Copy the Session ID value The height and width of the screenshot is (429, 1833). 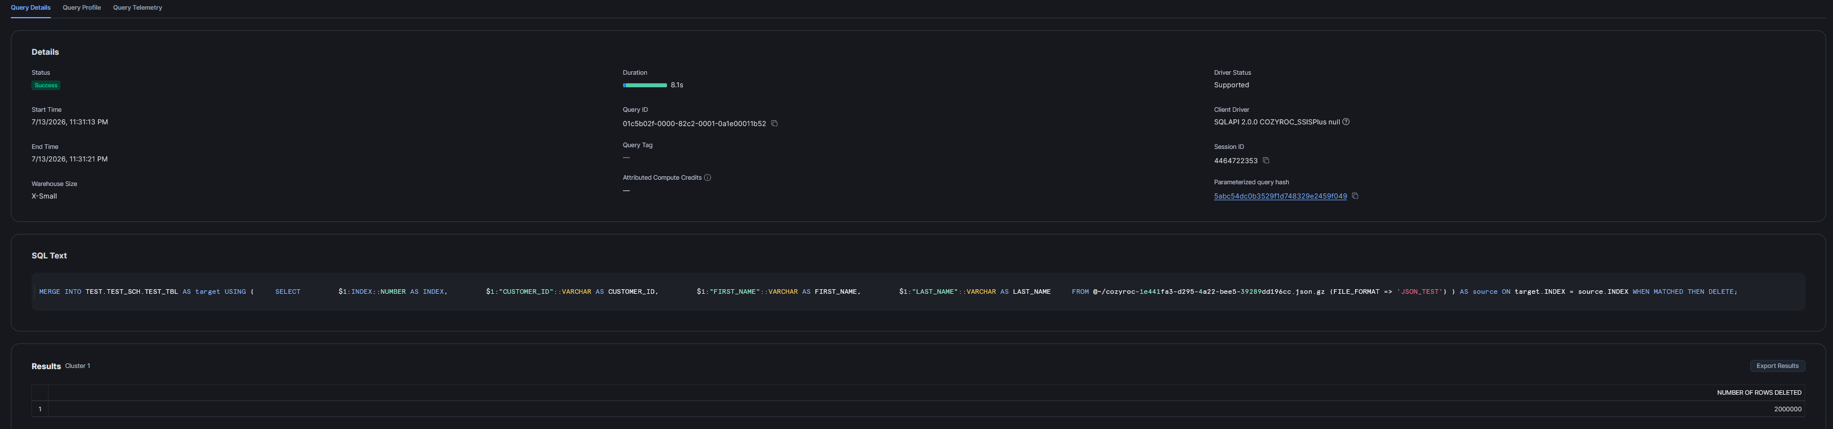[x=1266, y=161]
